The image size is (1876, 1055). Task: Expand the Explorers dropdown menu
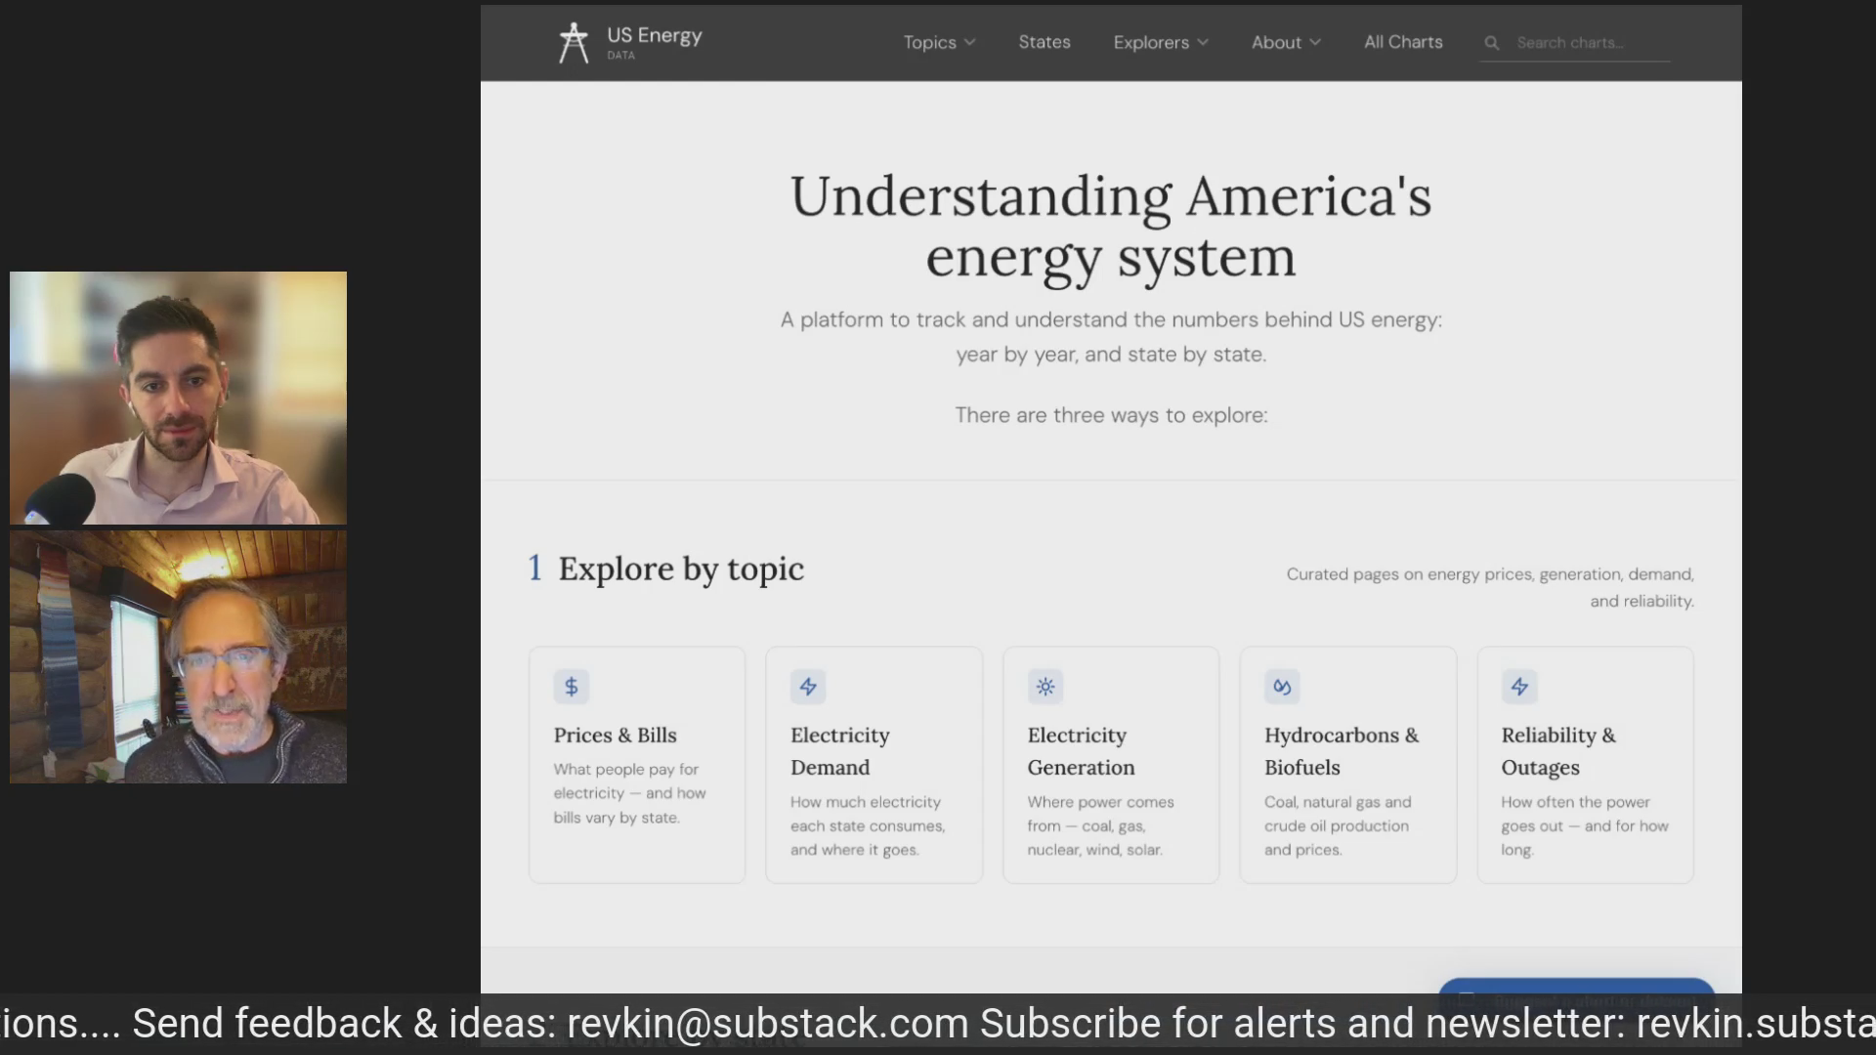click(1161, 42)
